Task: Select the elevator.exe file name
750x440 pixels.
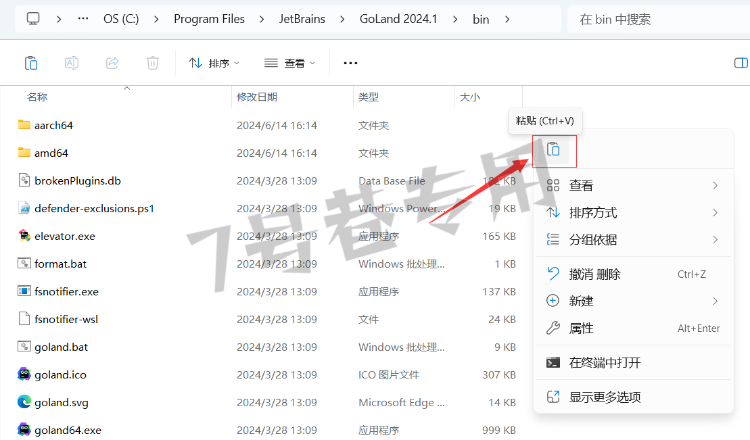Action: point(64,237)
